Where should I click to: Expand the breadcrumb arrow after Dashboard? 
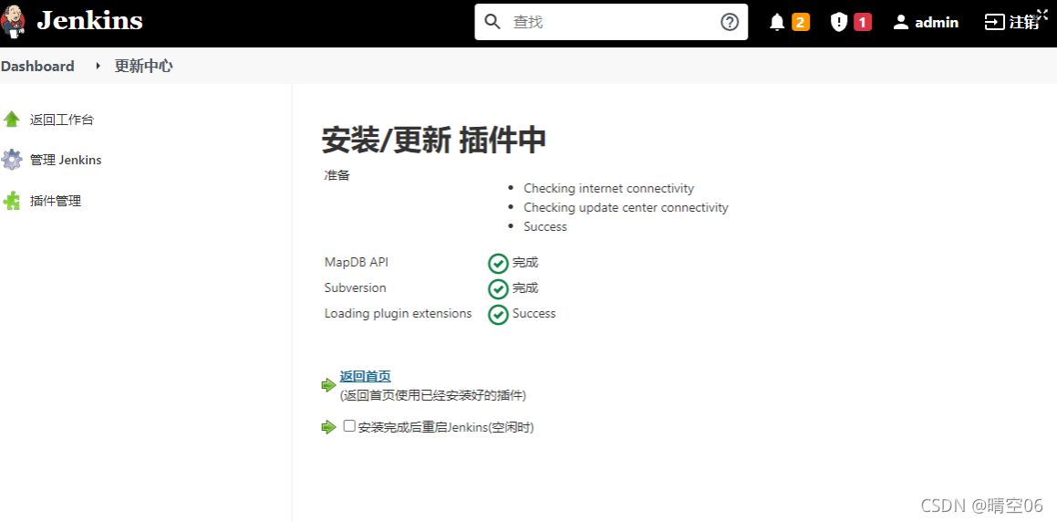pyautogui.click(x=98, y=66)
